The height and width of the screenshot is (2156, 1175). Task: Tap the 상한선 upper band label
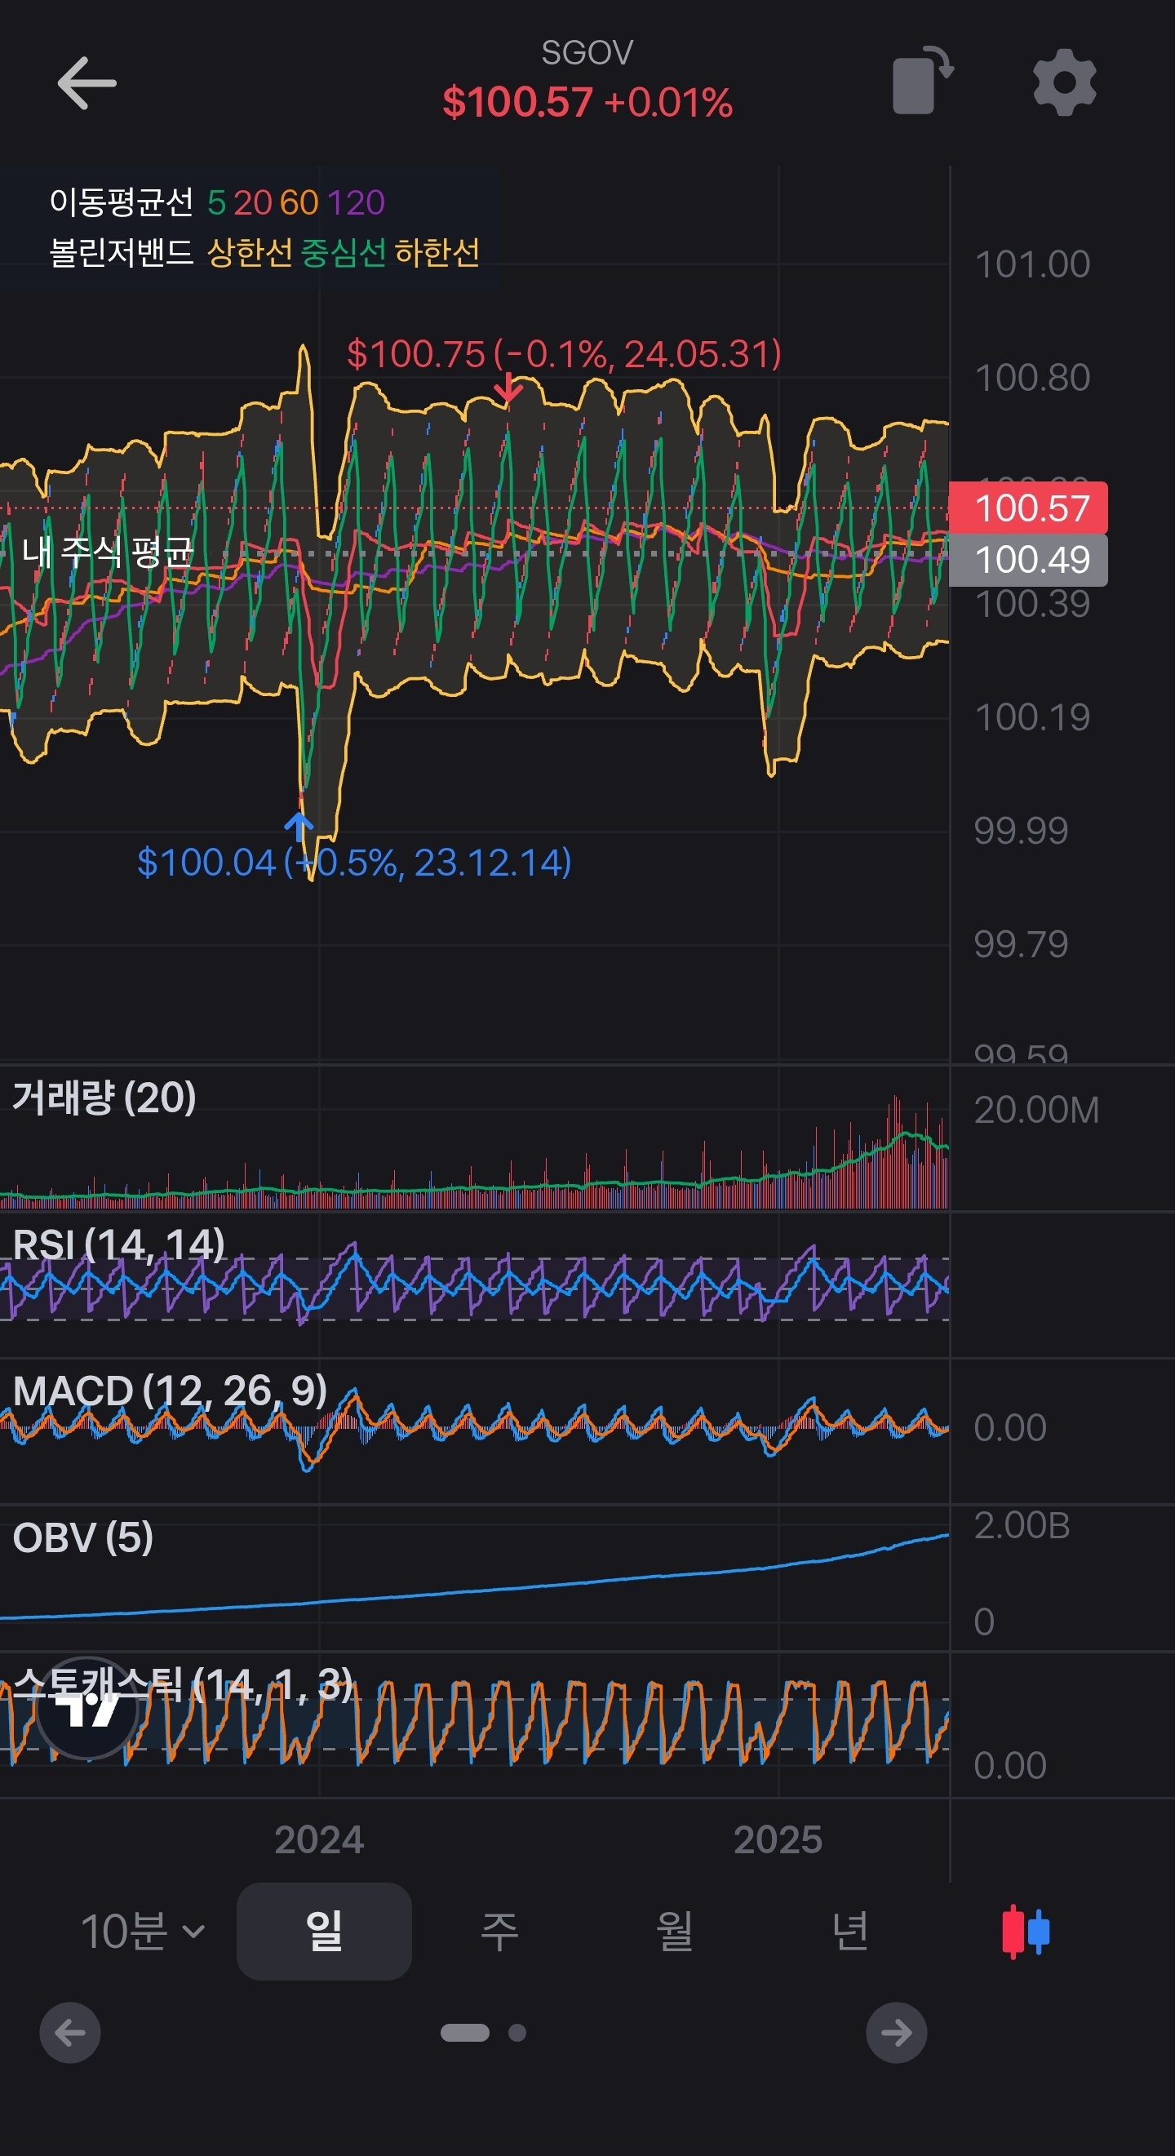tap(250, 252)
